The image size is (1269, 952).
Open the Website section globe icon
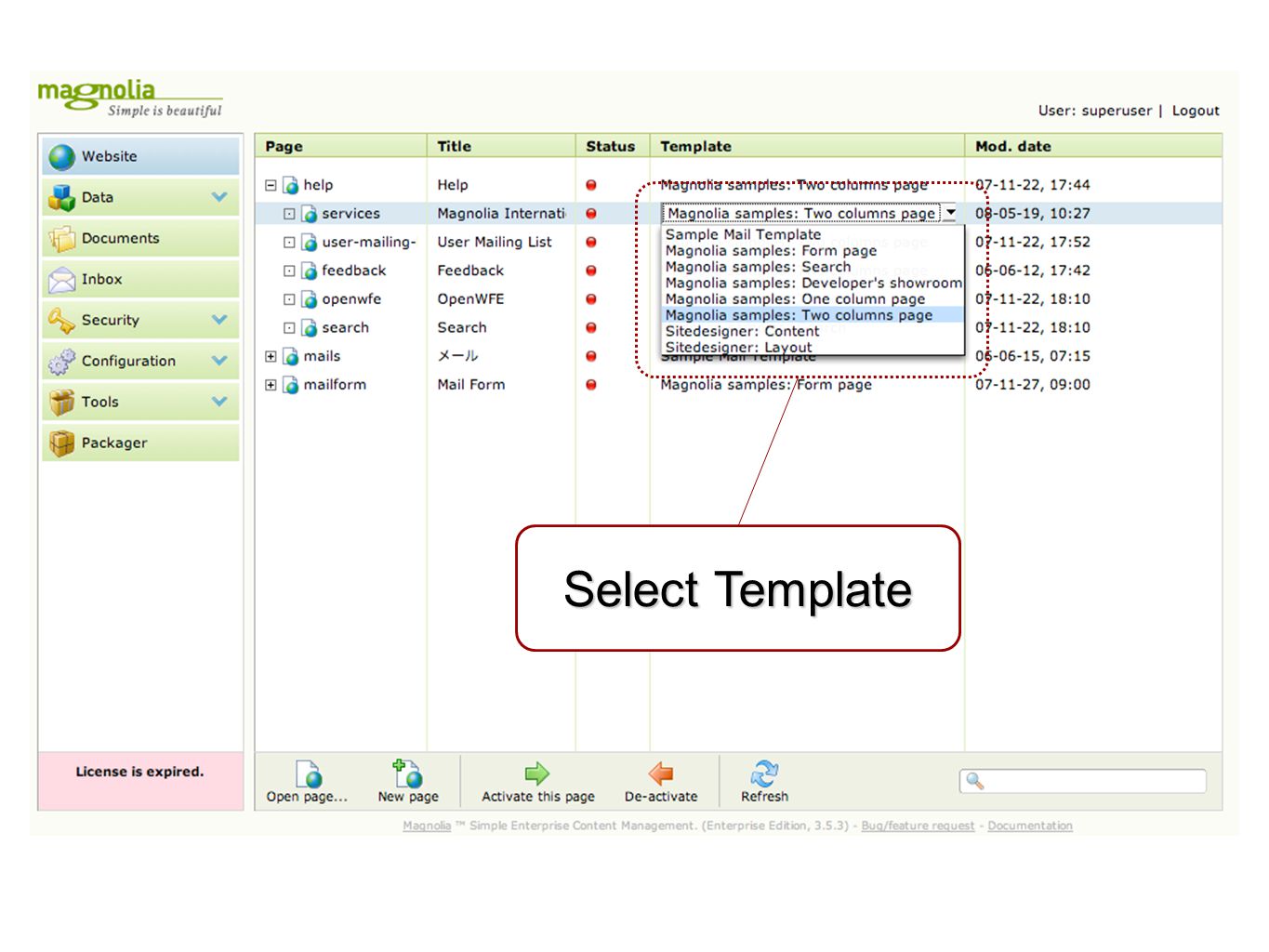62,157
